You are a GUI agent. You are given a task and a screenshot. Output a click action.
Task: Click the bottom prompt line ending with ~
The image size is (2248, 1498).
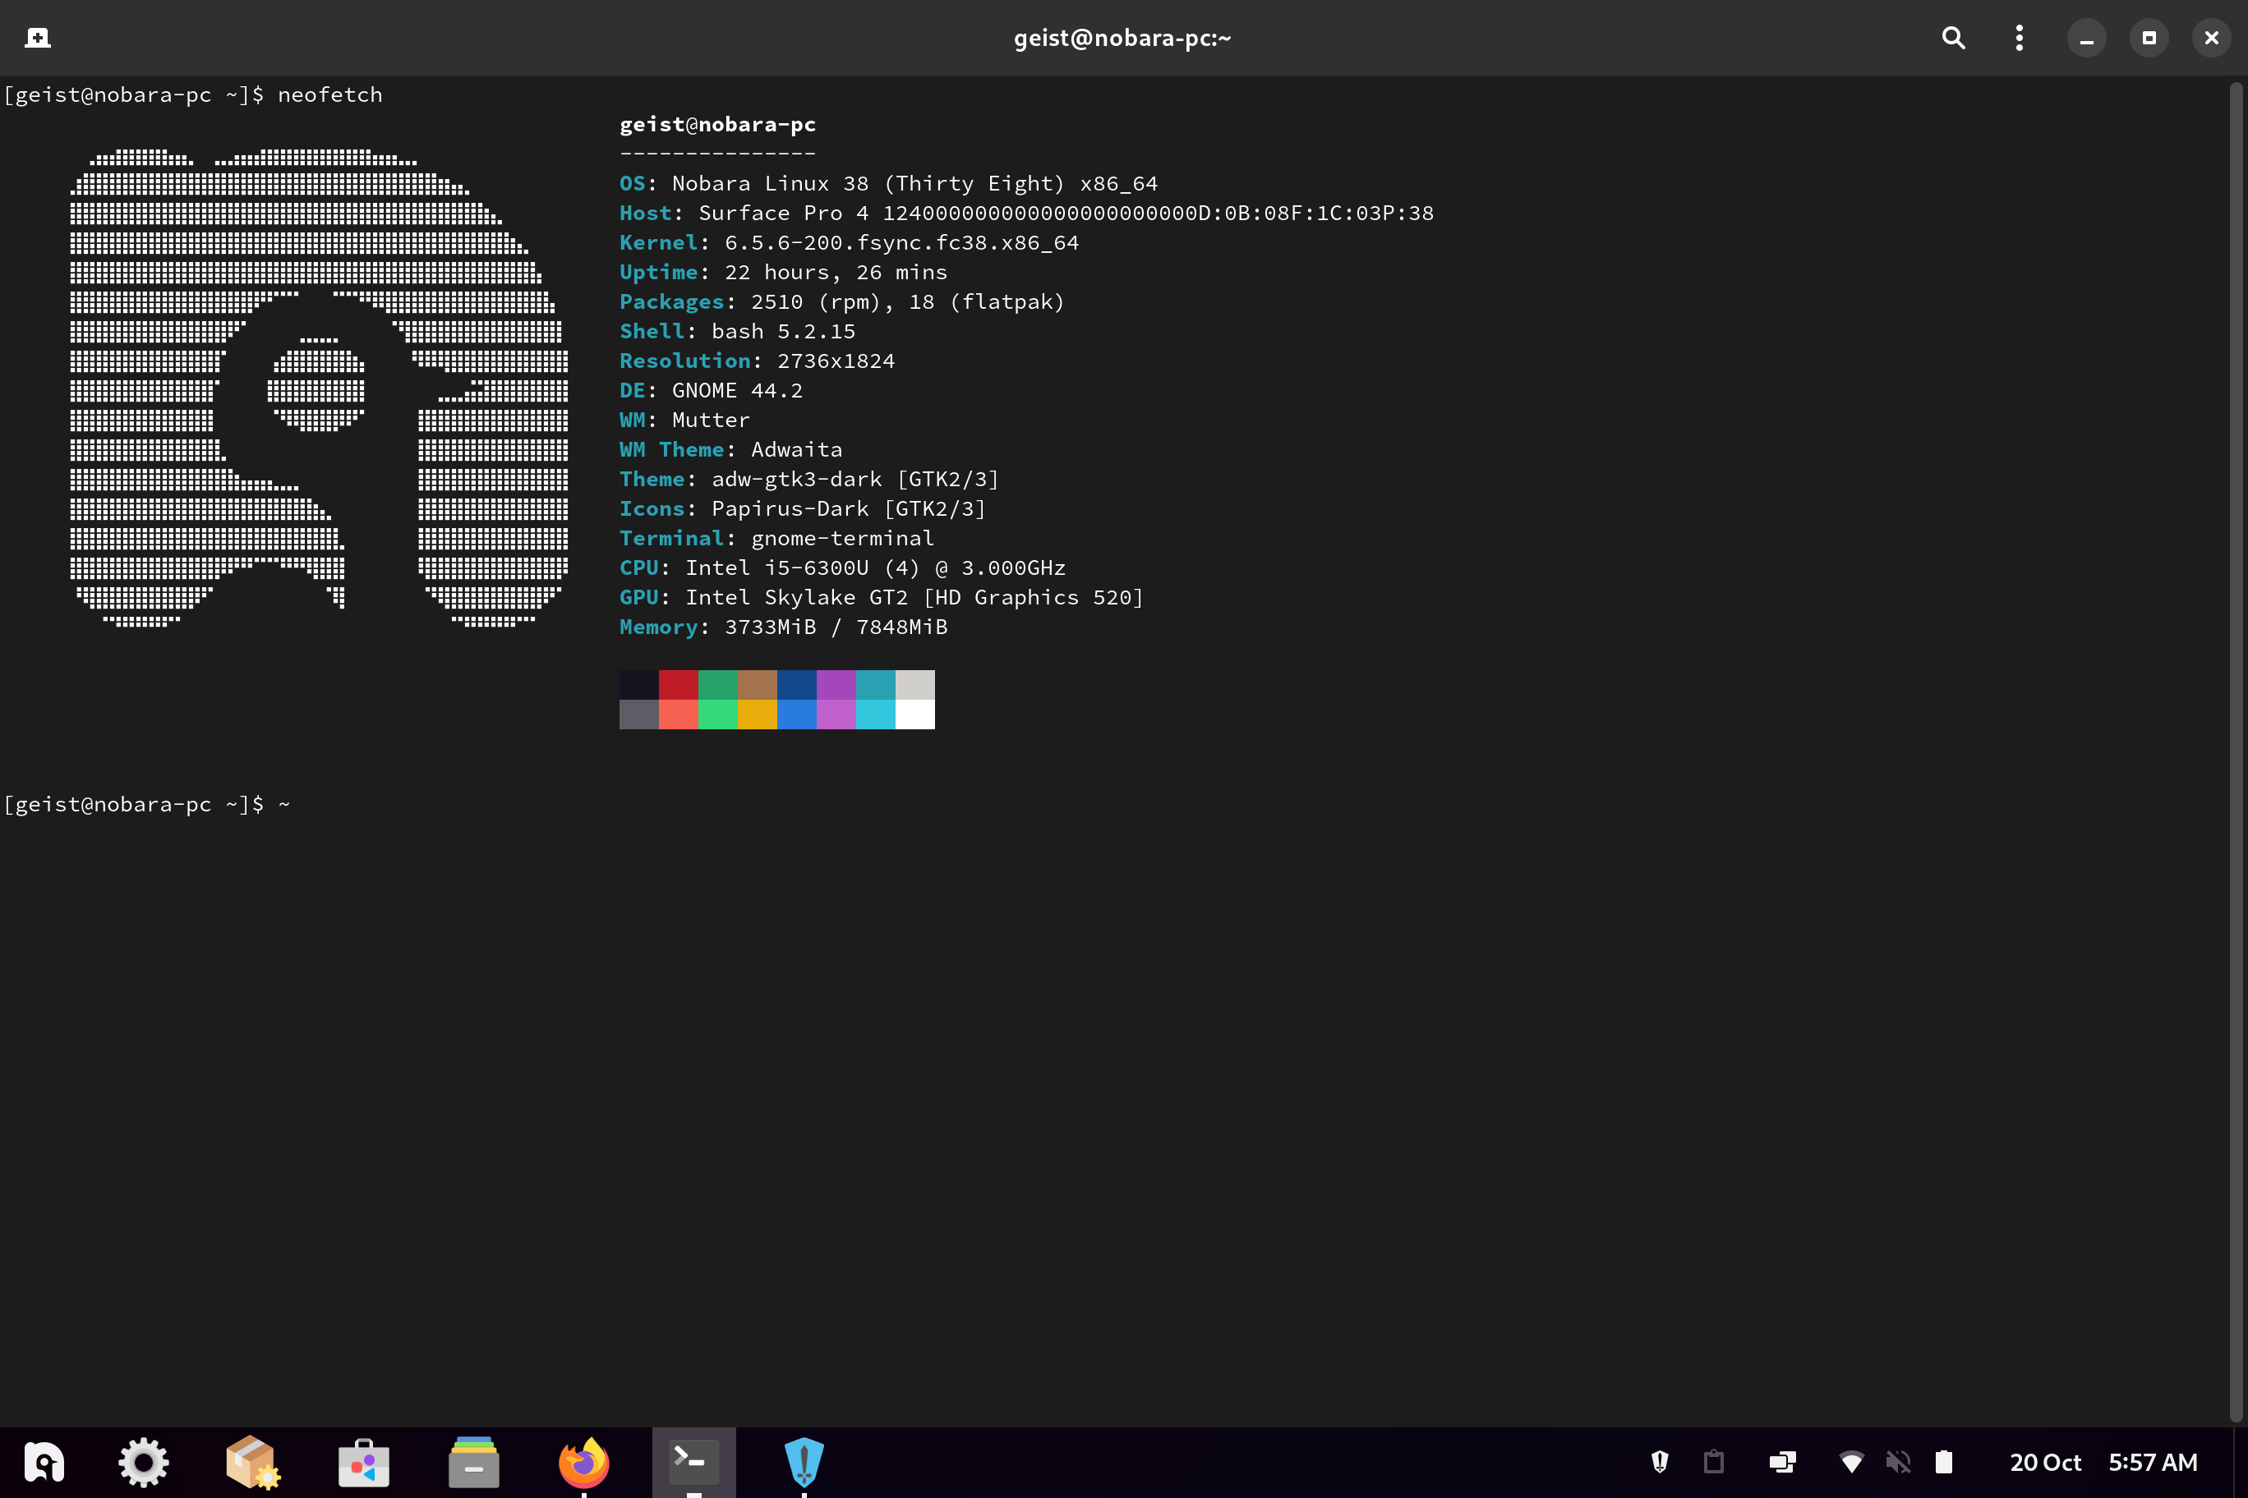pos(146,804)
